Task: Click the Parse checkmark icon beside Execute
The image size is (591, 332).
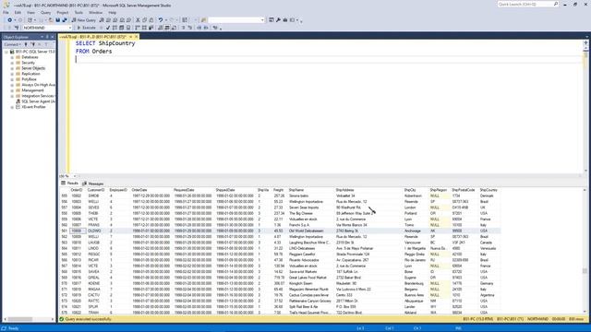Action: (x=108, y=28)
